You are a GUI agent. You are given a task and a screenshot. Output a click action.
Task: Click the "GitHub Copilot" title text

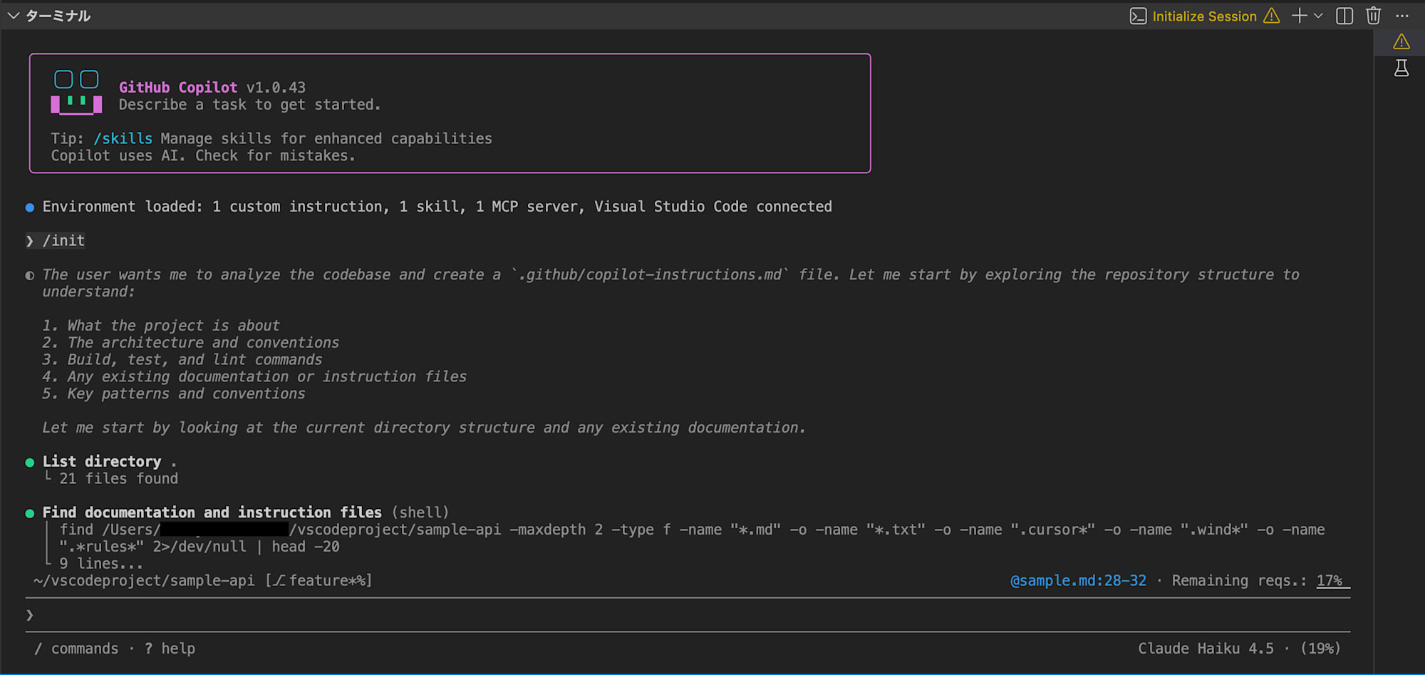[178, 87]
